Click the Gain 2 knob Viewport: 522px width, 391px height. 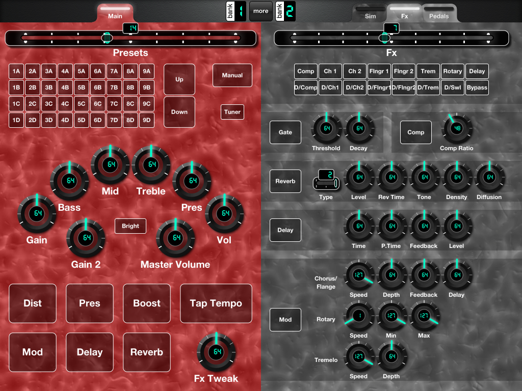[x=86, y=238]
